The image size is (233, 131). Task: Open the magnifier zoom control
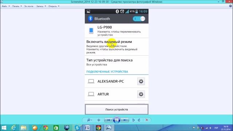point(90,120)
